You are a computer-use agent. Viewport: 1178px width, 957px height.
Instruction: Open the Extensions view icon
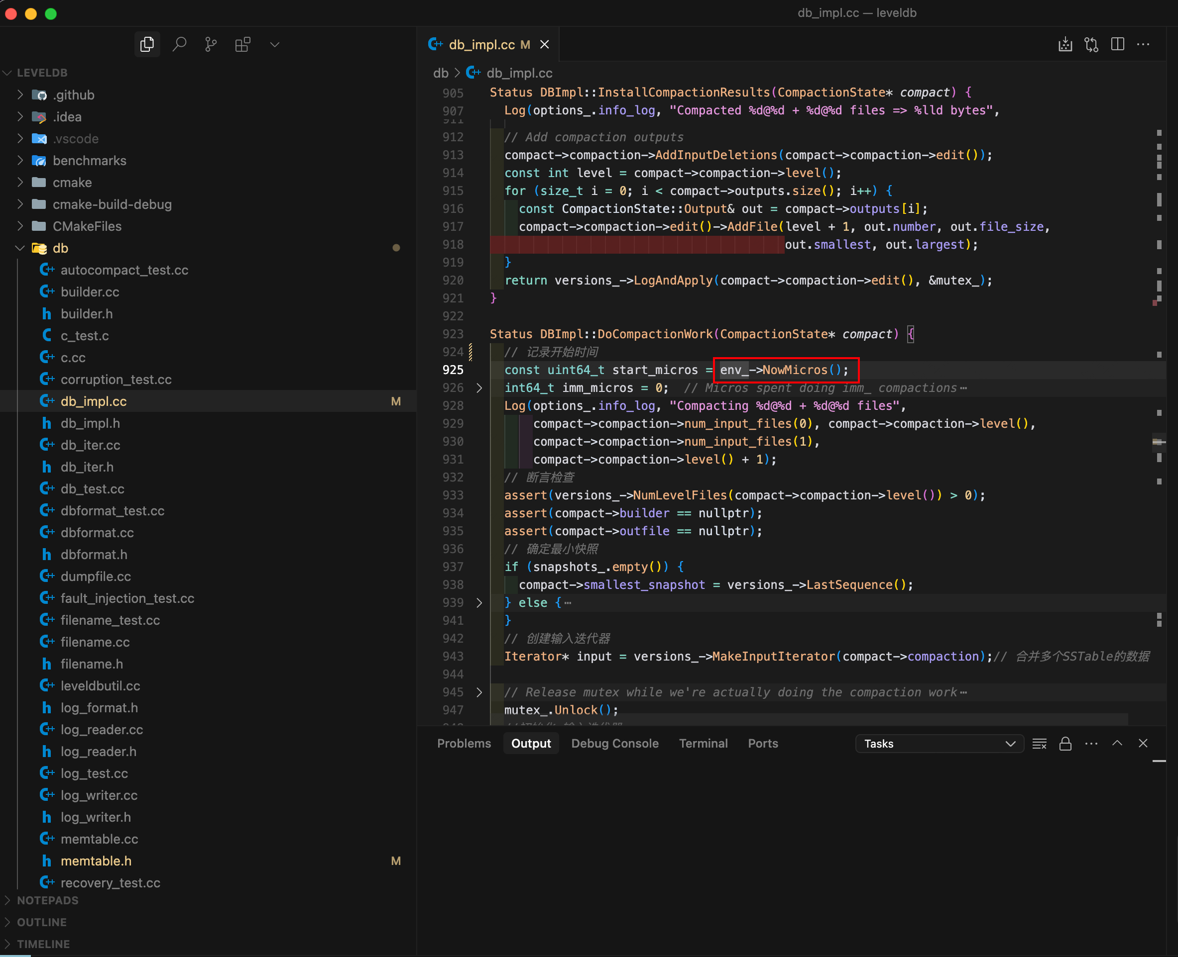coord(243,44)
